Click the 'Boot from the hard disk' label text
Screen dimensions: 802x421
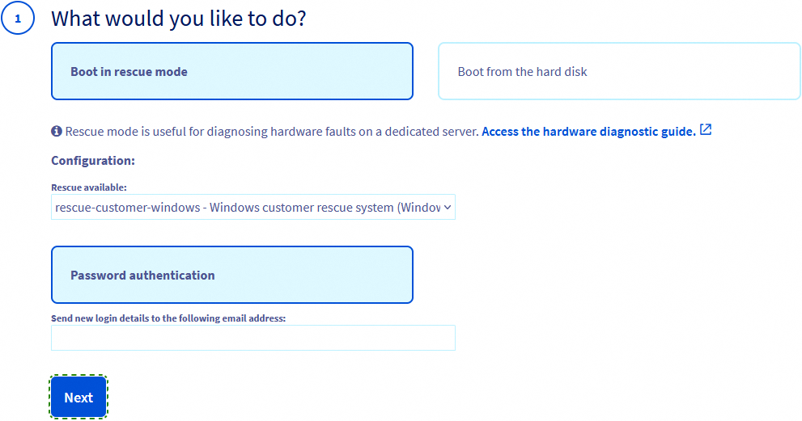coord(522,72)
